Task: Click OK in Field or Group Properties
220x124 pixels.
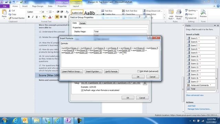Action: coord(128,98)
